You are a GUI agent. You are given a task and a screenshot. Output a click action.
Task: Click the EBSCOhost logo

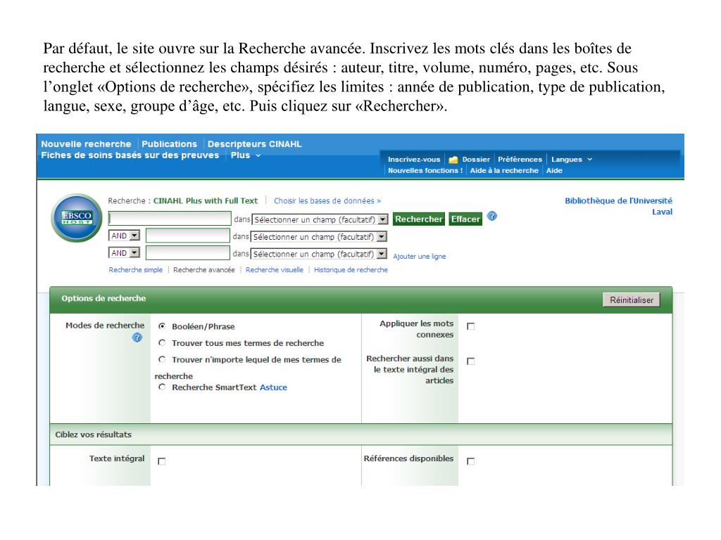pyautogui.click(x=76, y=218)
